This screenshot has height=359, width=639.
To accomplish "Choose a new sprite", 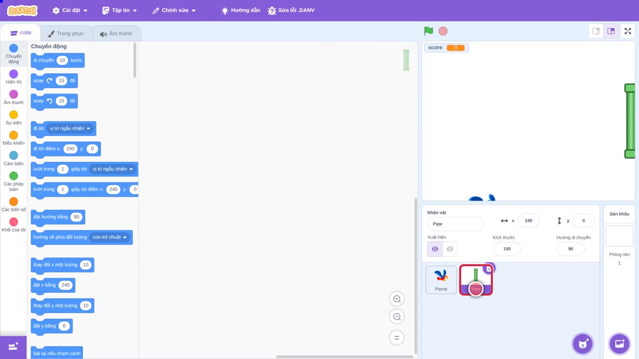I will point(583,343).
